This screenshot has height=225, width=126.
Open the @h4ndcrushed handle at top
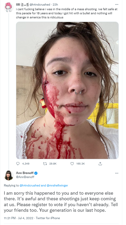[40, 5]
